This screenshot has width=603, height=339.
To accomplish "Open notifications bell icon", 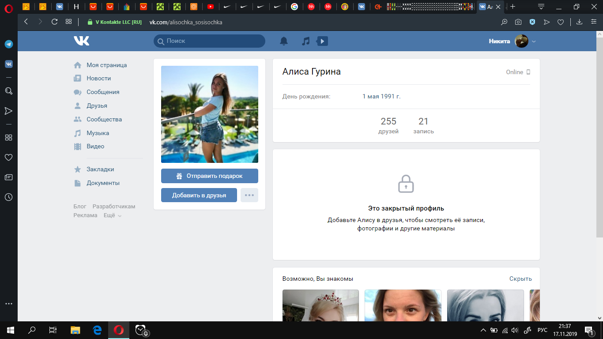I will (x=284, y=41).
